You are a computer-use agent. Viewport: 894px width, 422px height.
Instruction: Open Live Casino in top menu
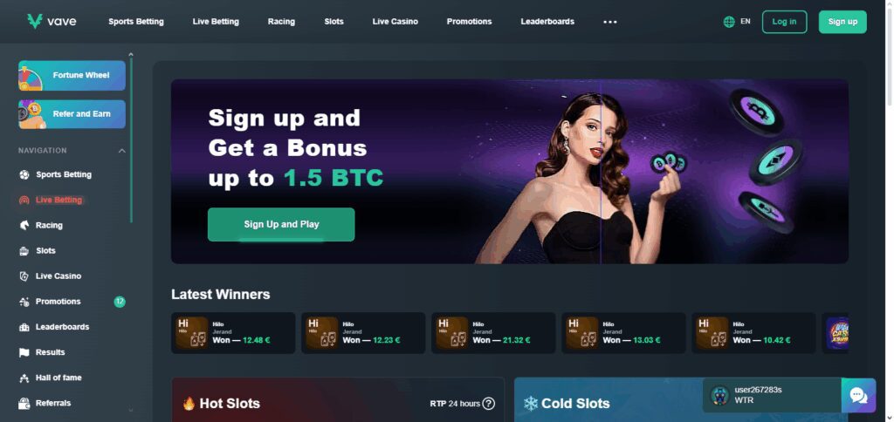point(395,22)
